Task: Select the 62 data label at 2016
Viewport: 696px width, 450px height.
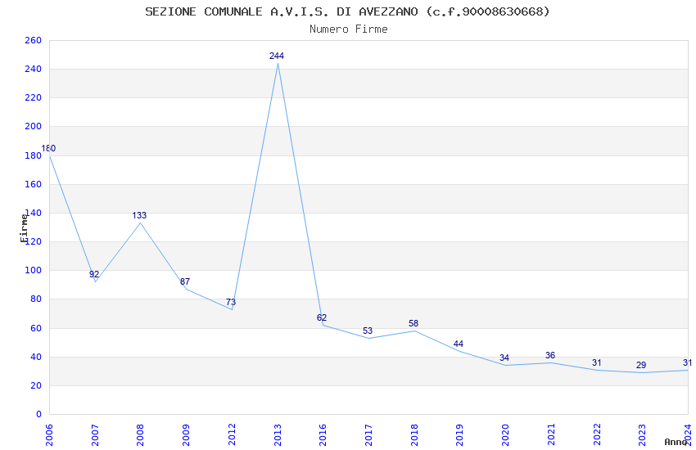Action: coord(322,318)
